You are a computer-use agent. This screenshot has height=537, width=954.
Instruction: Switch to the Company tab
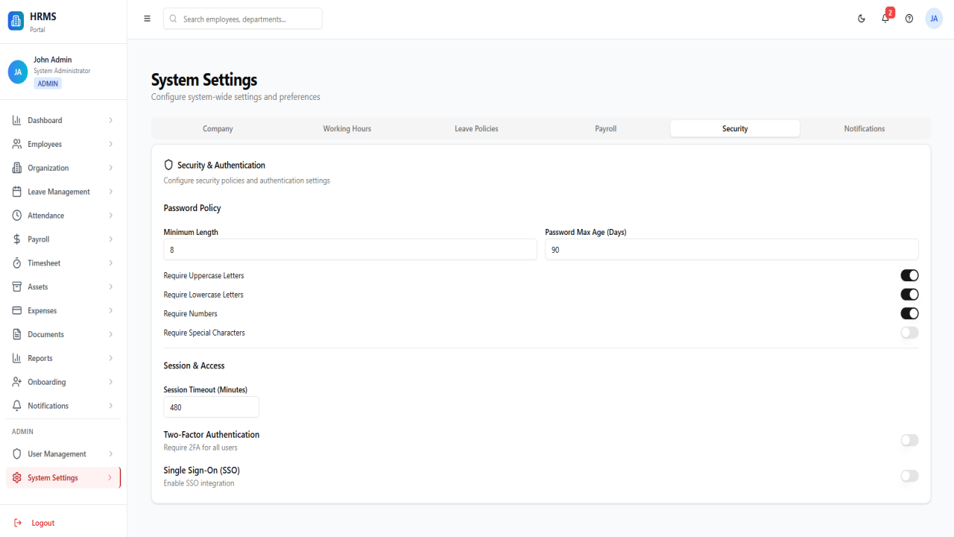(x=218, y=128)
